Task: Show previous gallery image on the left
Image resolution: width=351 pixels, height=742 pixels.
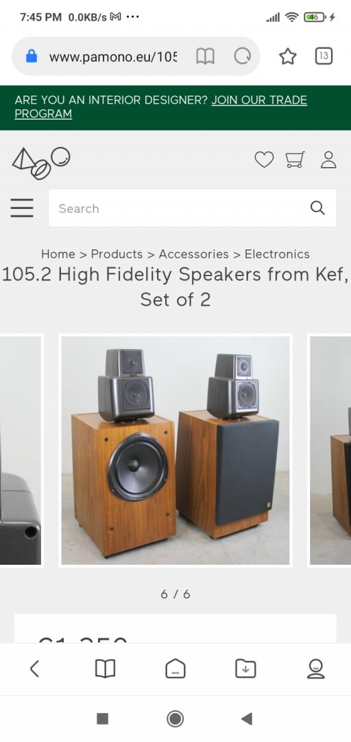Action: [x=21, y=451]
